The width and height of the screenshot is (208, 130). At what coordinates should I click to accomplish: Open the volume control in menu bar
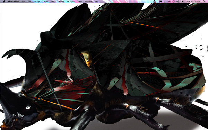coord(178,1)
